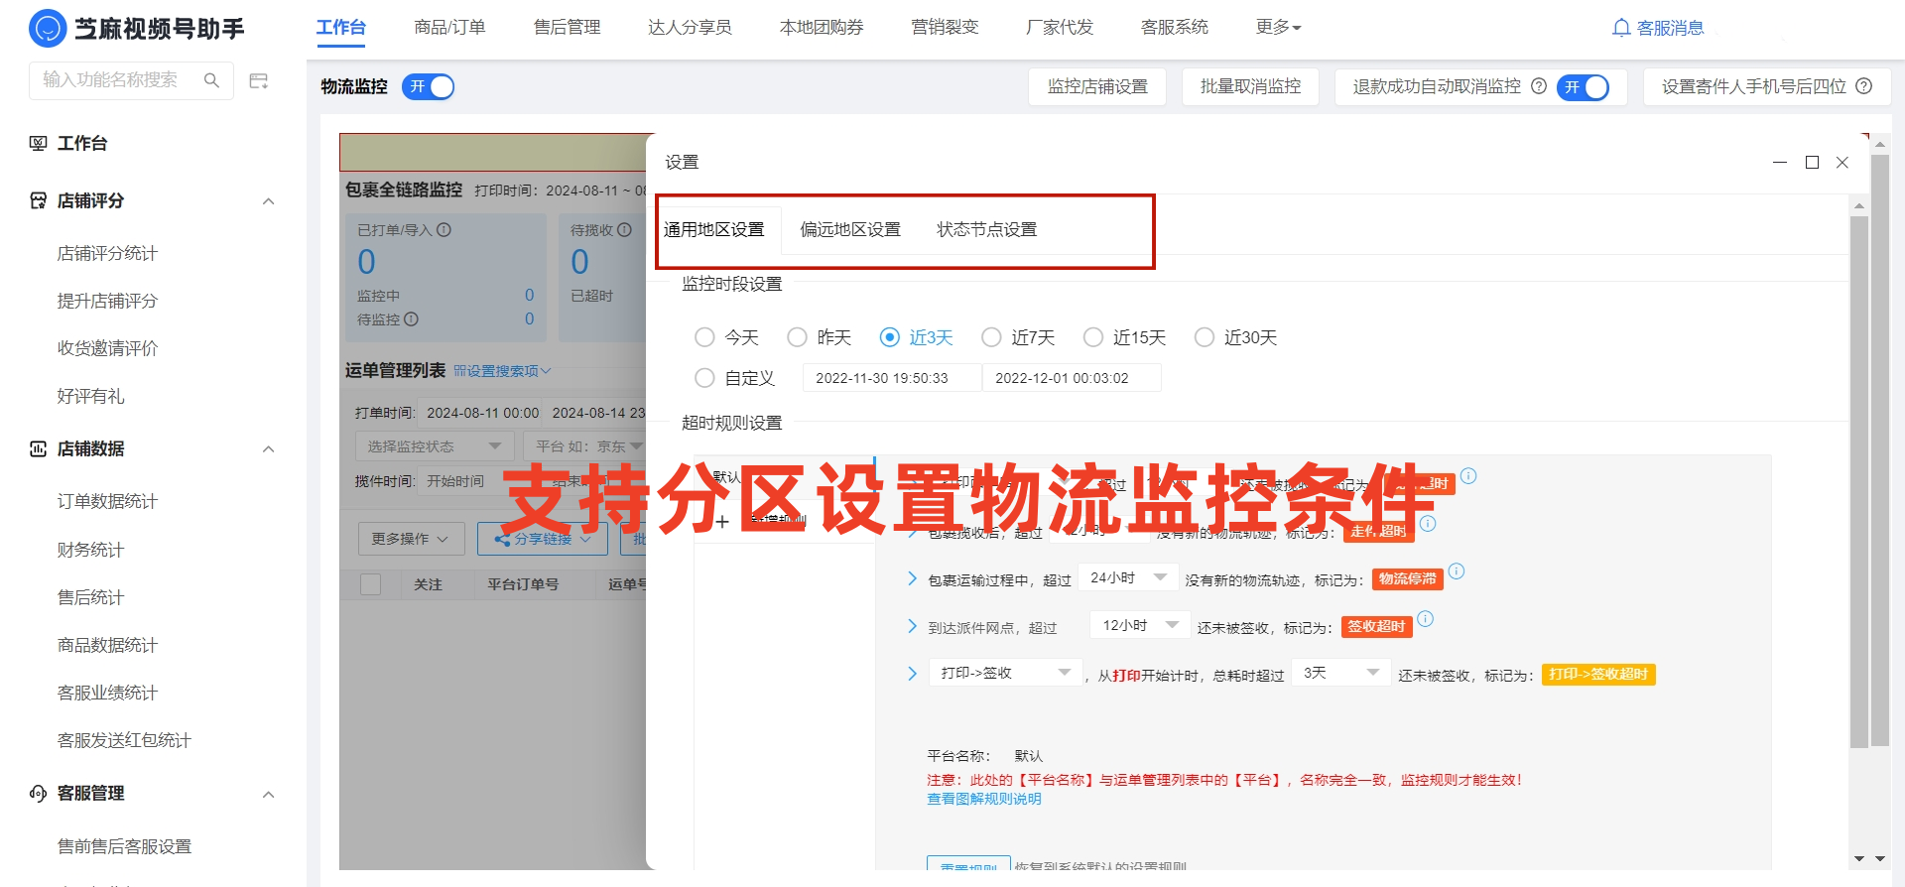Click the 店铺评分 section icon
1905x887 pixels.
point(39,200)
